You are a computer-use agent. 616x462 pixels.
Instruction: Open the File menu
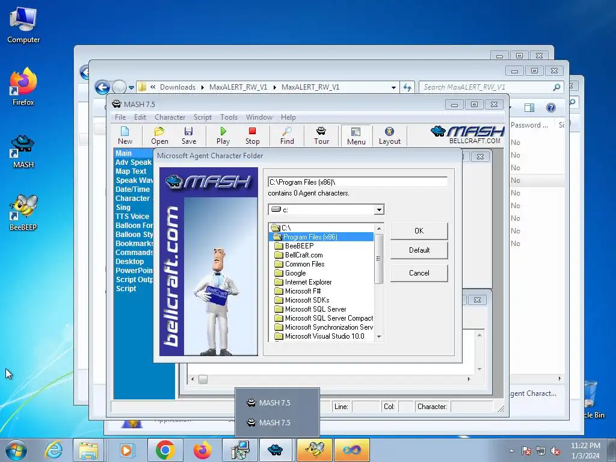120,117
